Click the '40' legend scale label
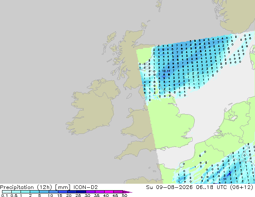 [x=106, y=195]
